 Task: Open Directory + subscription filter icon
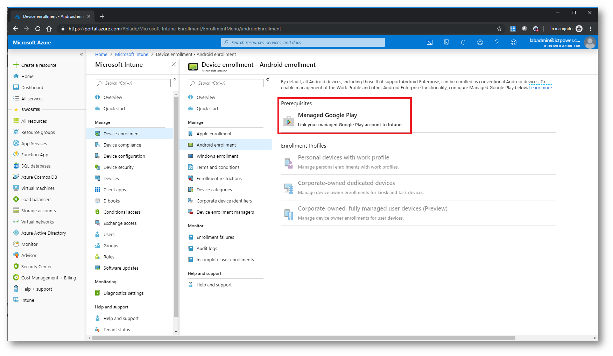click(446, 42)
